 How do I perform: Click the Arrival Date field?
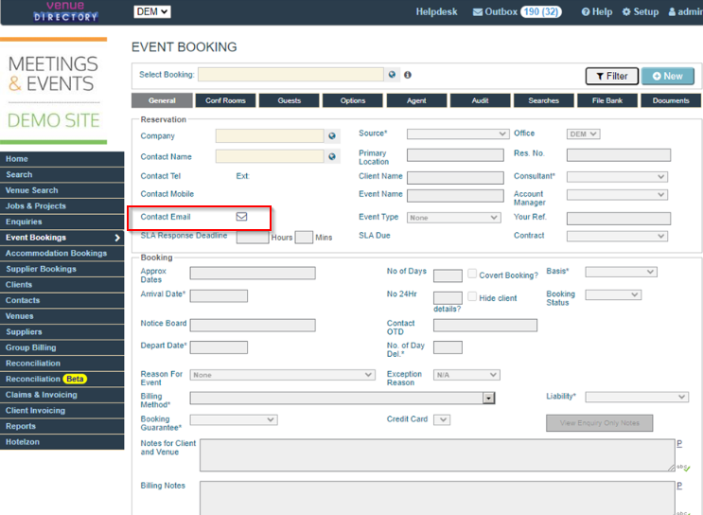(219, 296)
